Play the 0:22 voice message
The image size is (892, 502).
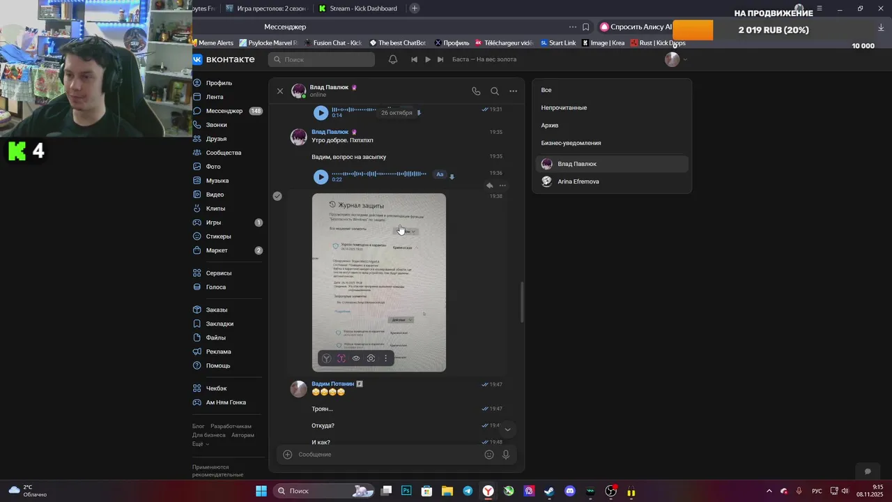(x=321, y=177)
